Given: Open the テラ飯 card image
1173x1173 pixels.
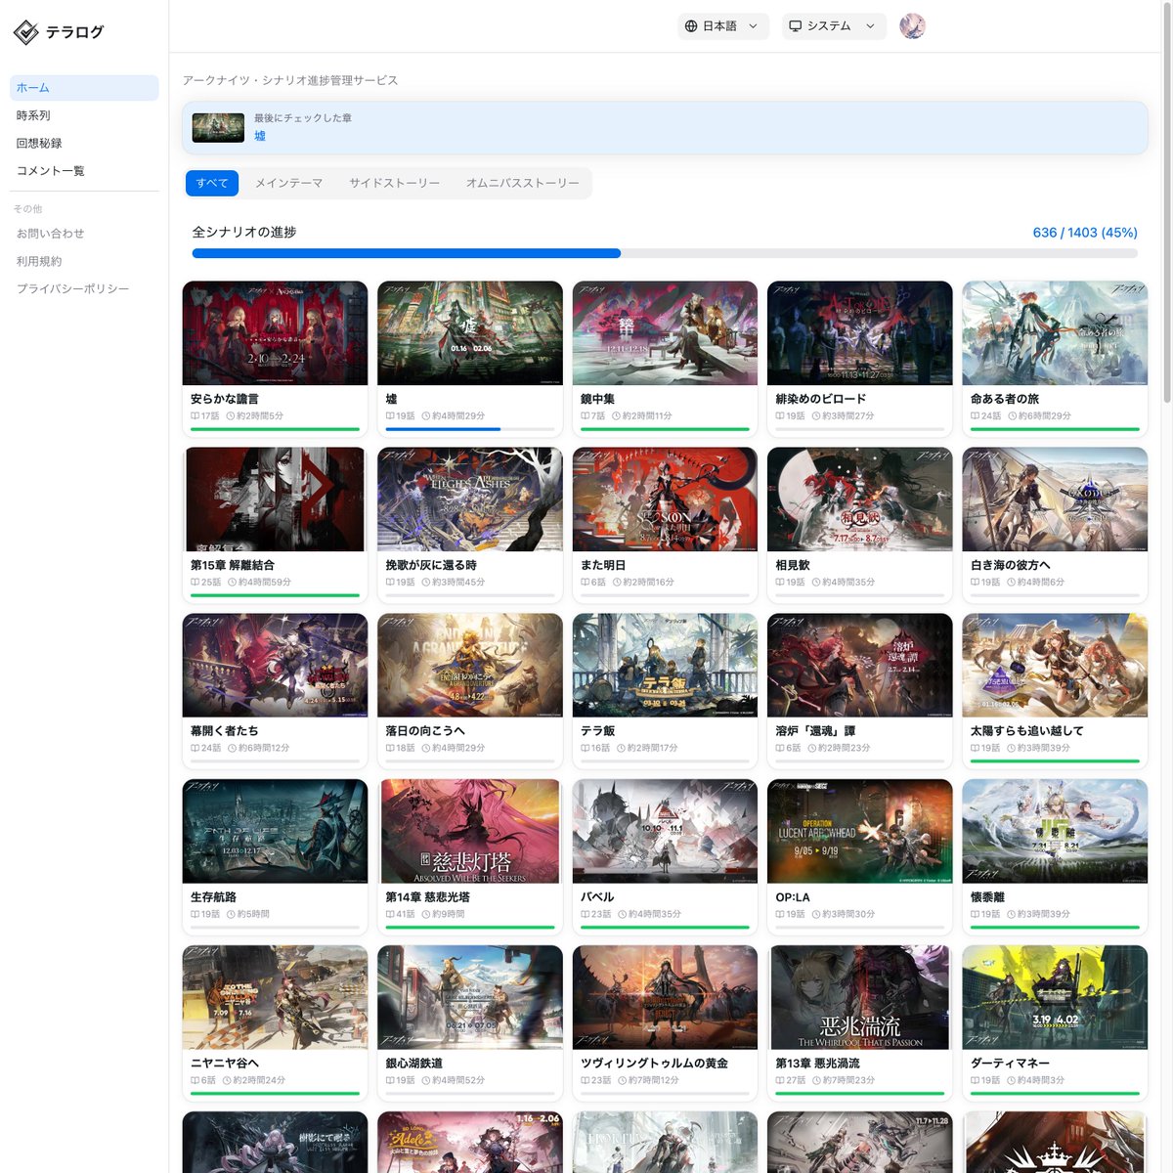Looking at the screenshot, I should pos(665,666).
